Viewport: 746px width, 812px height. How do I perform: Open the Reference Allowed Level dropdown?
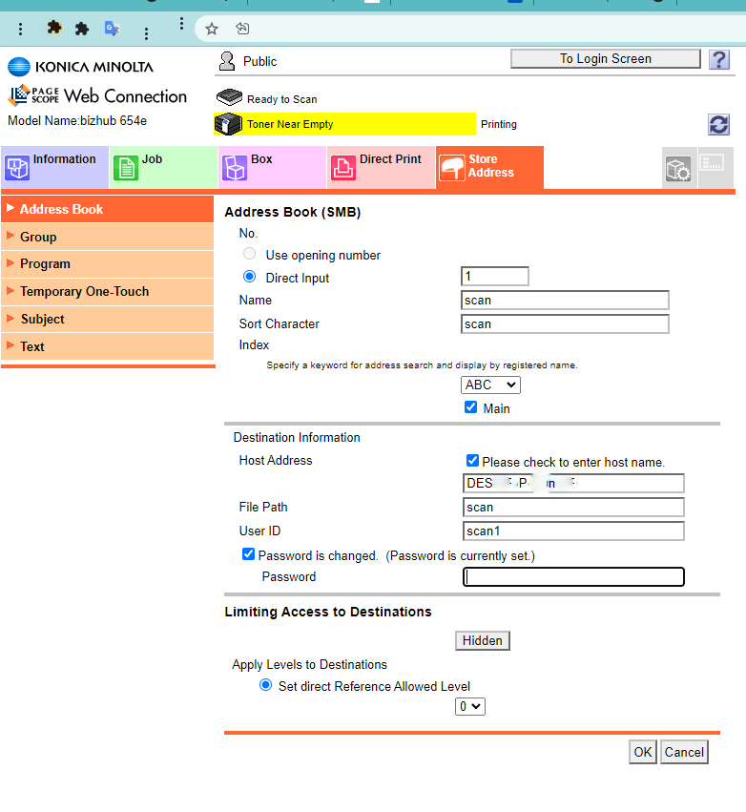coord(470,706)
